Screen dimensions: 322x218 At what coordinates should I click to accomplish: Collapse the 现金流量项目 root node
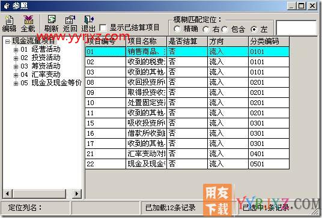click(x=7, y=41)
